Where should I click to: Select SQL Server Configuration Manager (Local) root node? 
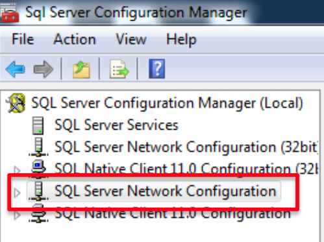pos(167,103)
